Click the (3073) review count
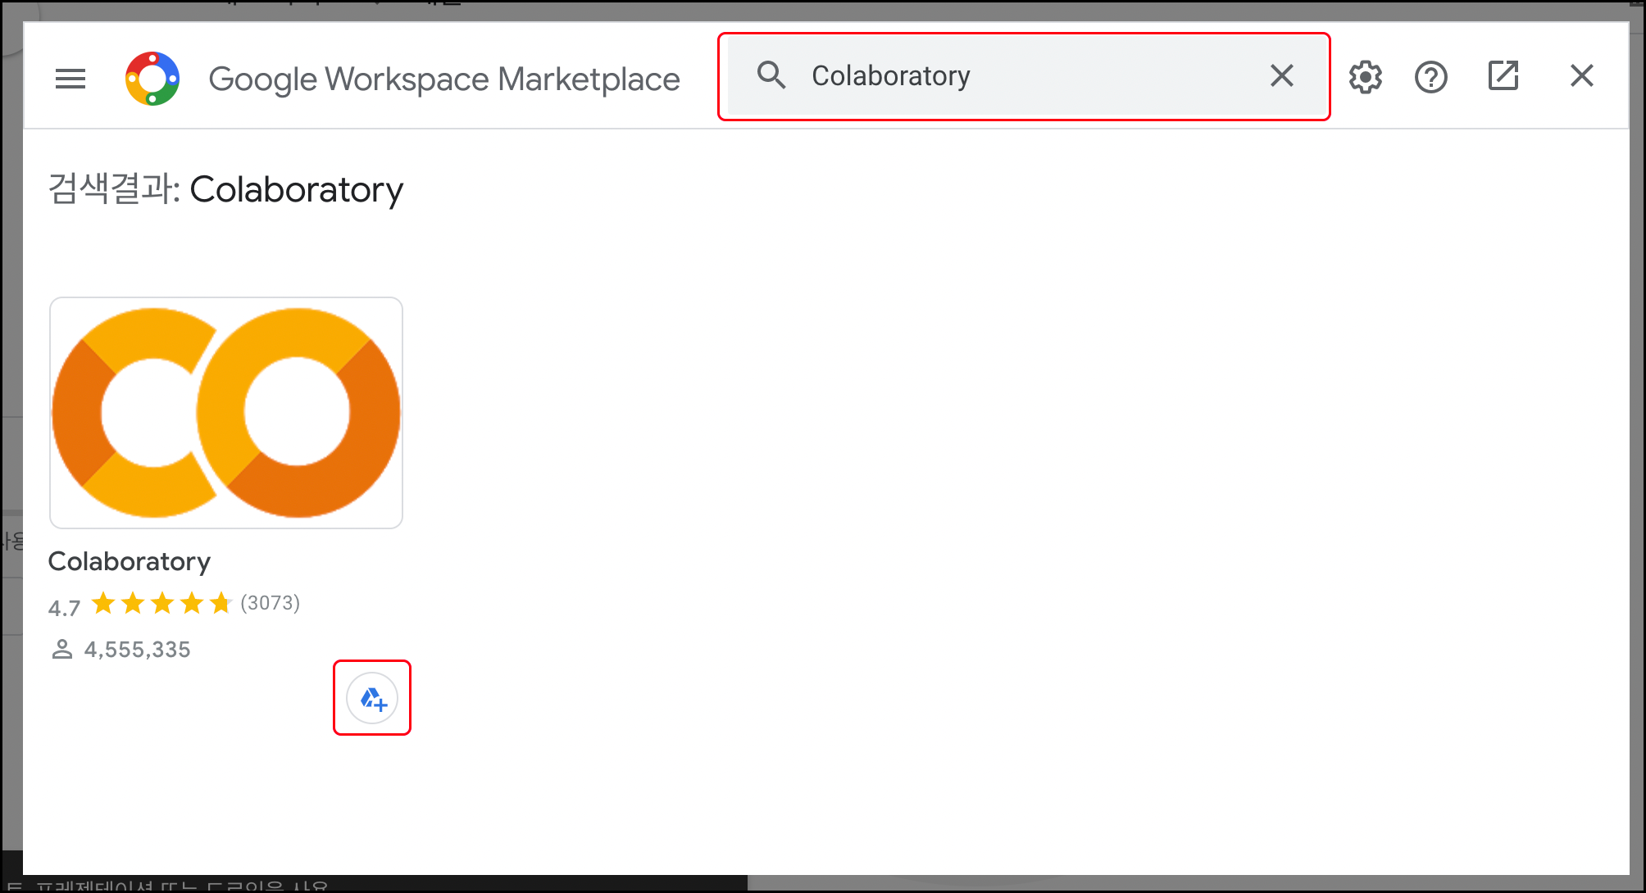This screenshot has height=893, width=1646. (270, 603)
